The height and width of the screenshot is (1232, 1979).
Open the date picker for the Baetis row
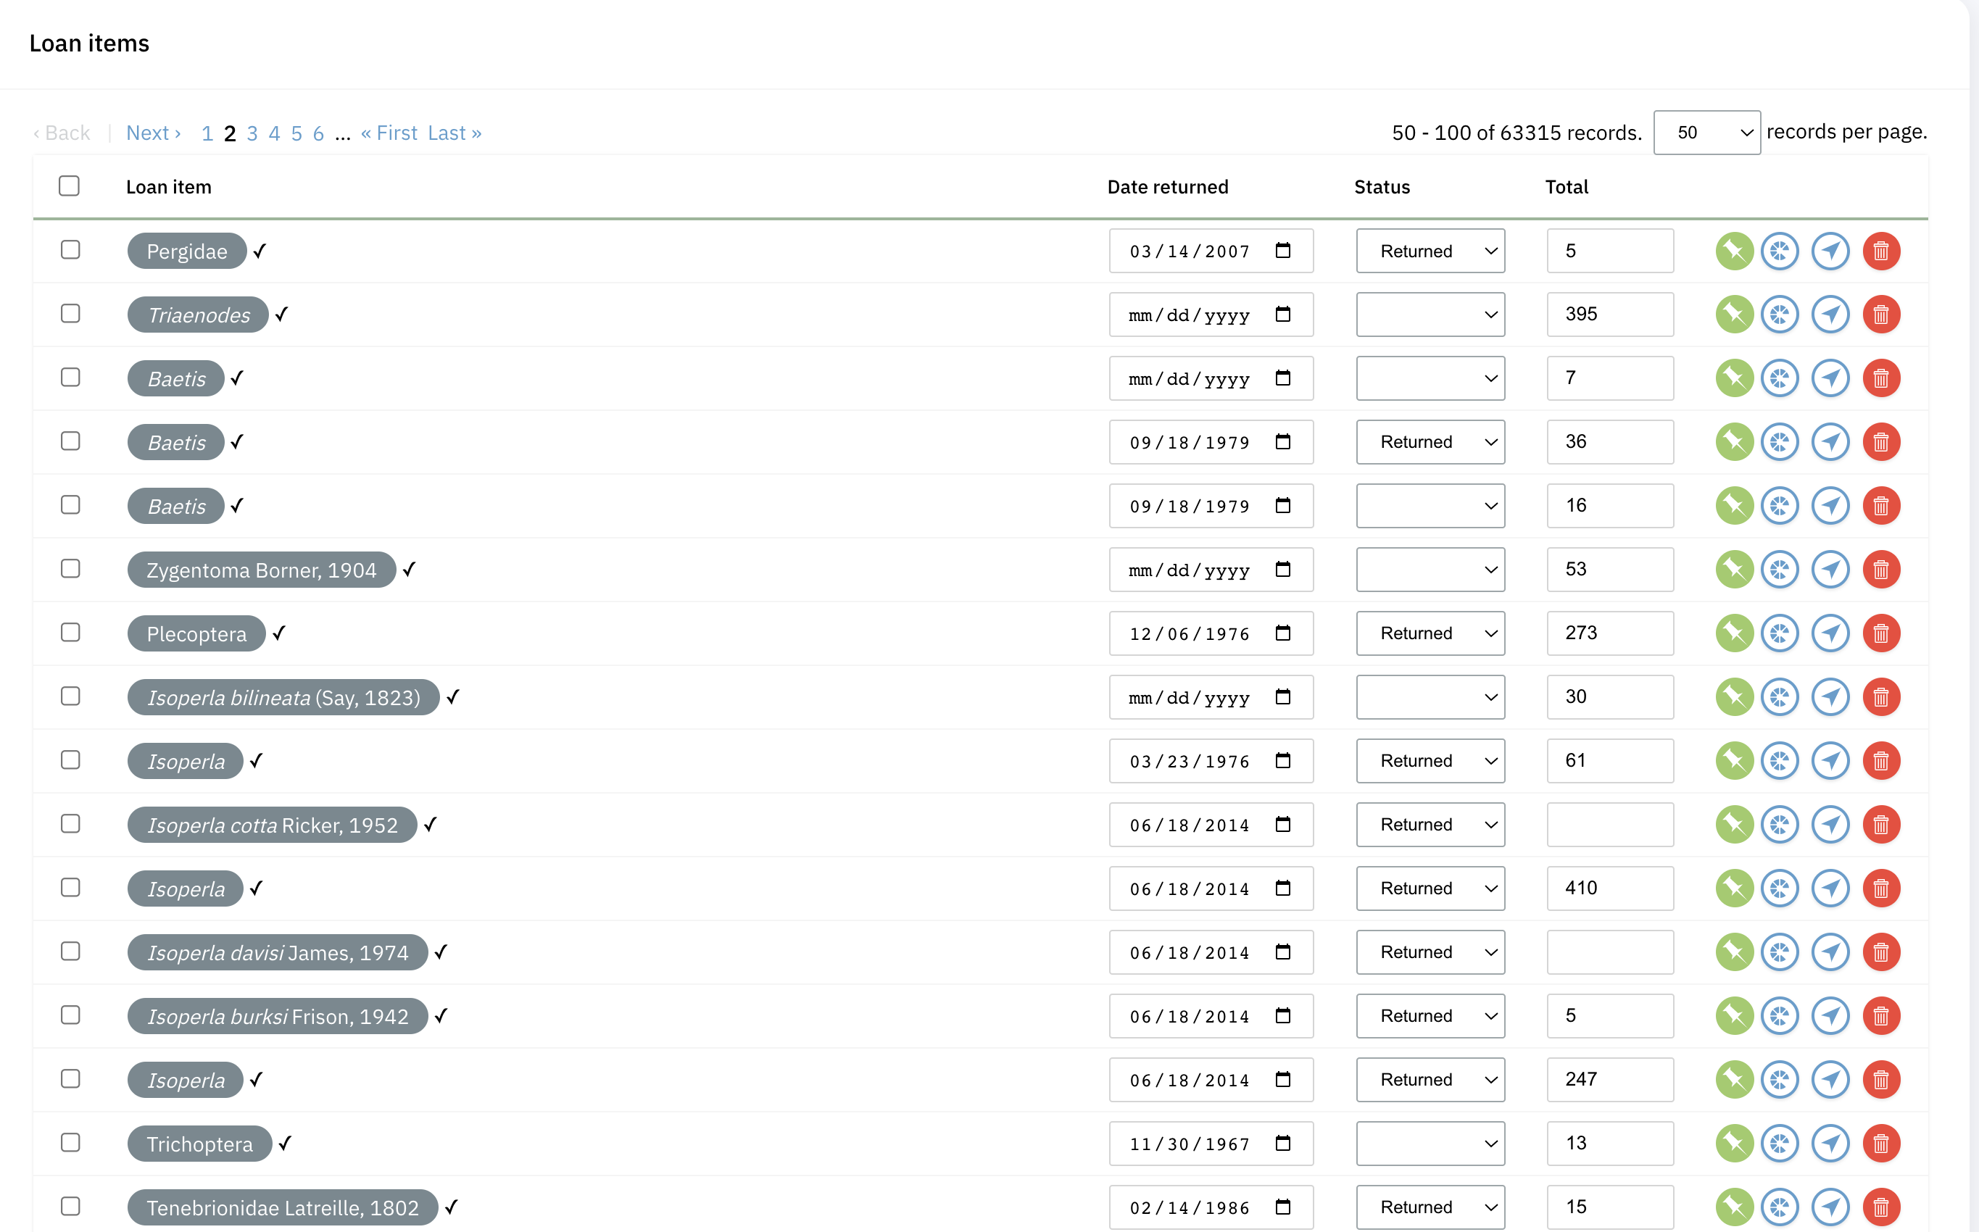[x=1284, y=378]
